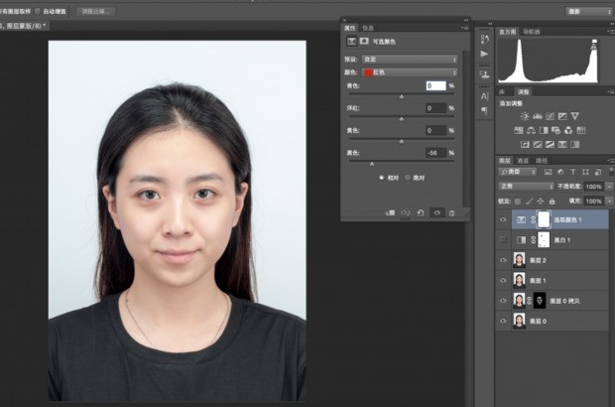Click the reset adjustment arrow icon
This screenshot has height=407, width=615.
422,212
